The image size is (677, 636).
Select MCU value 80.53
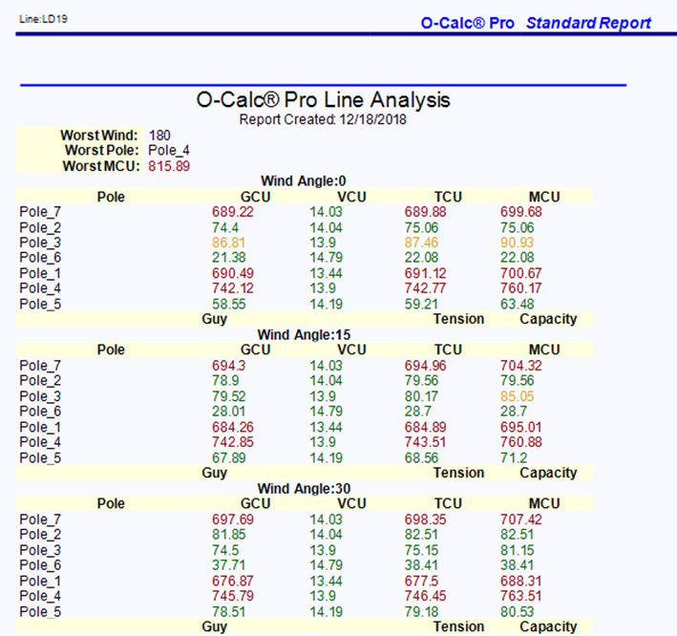517,611
